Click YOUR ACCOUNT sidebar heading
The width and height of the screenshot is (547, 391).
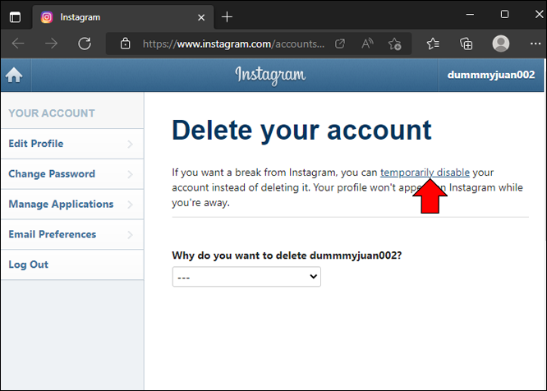52,113
